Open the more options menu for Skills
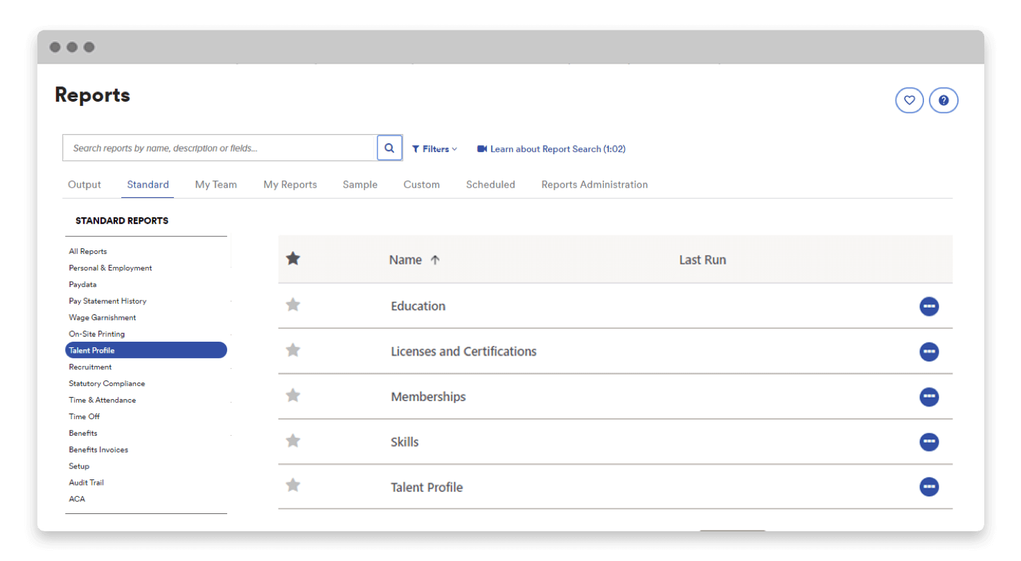Screen dimensions: 1021x561 pyautogui.click(x=929, y=441)
